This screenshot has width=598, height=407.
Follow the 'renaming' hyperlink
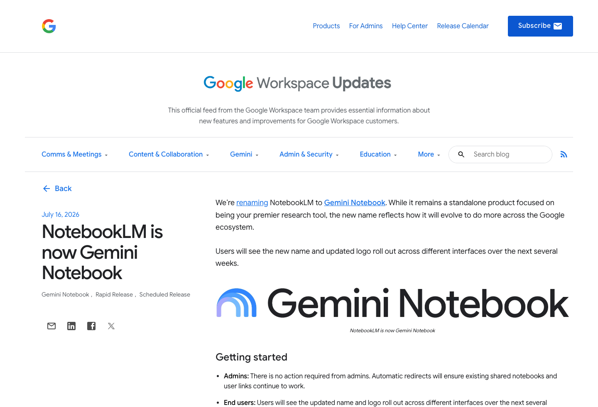[x=252, y=203]
